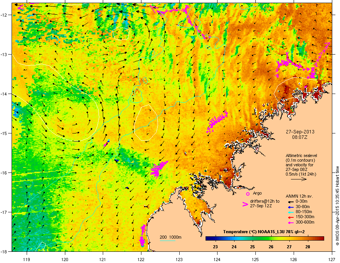
Task: Click the temperature color bar at 26 degrees
Action: (x=271, y=239)
